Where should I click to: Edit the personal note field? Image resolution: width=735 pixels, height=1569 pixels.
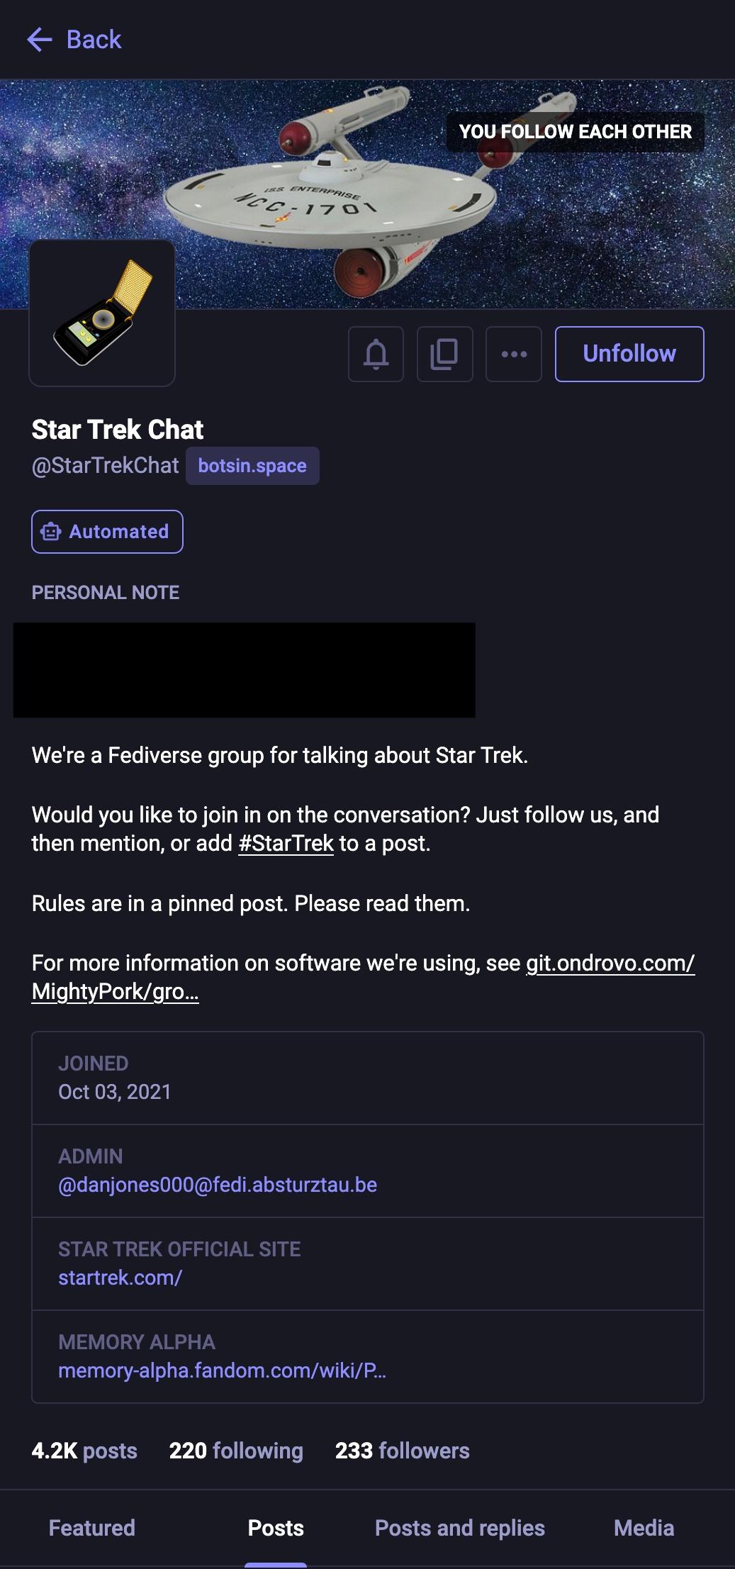point(244,669)
